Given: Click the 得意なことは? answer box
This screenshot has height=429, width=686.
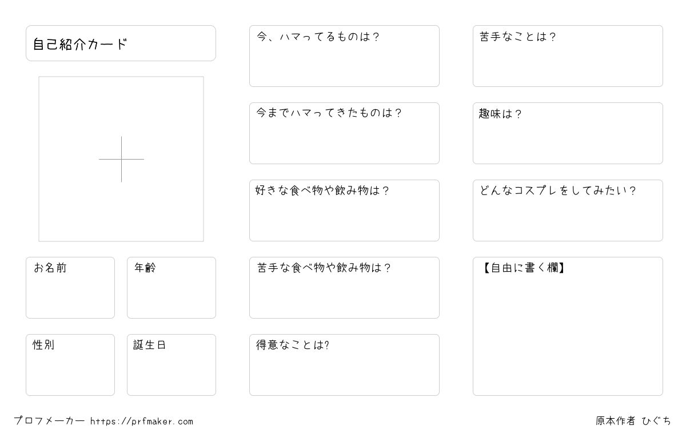Looking at the screenshot, I should point(344,365).
